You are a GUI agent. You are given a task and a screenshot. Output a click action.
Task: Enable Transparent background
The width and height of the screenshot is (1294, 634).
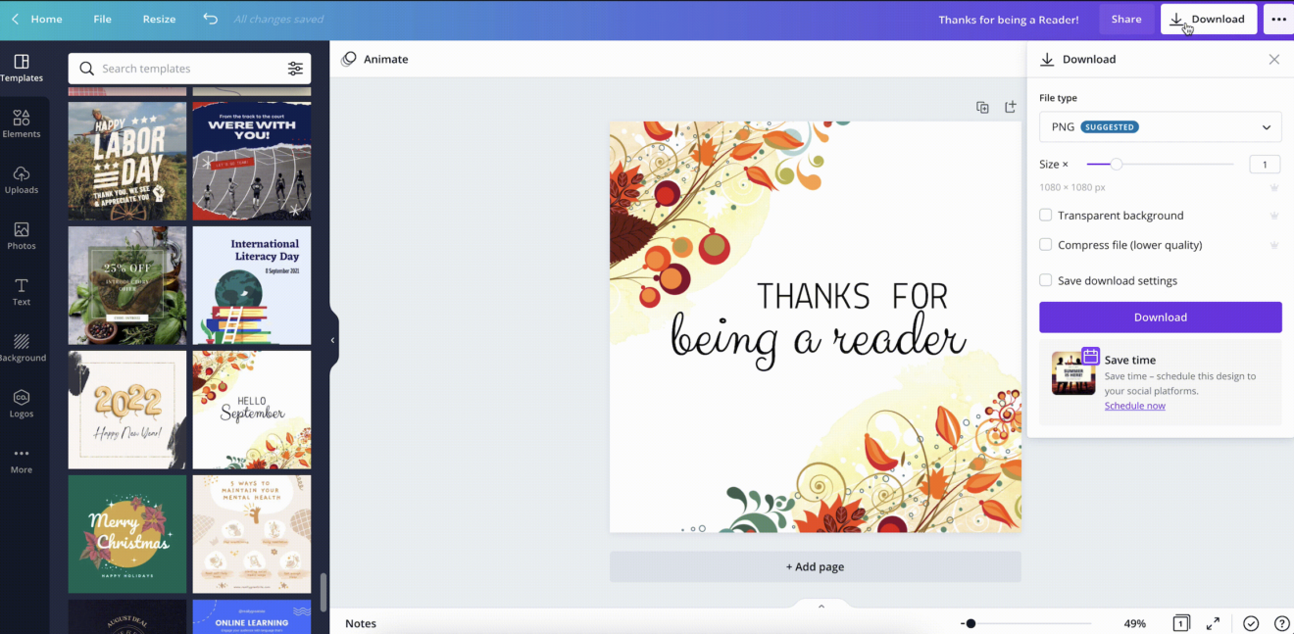click(1045, 215)
